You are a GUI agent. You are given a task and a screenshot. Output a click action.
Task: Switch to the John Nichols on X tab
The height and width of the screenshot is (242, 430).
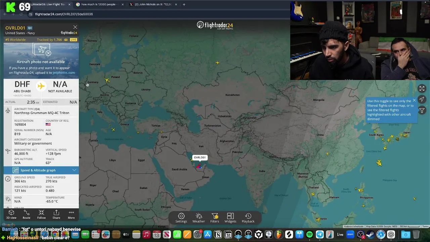click(153, 4)
